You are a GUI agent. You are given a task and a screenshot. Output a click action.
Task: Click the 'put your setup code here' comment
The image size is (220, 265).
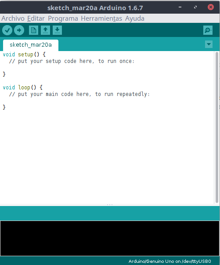tap(72, 61)
